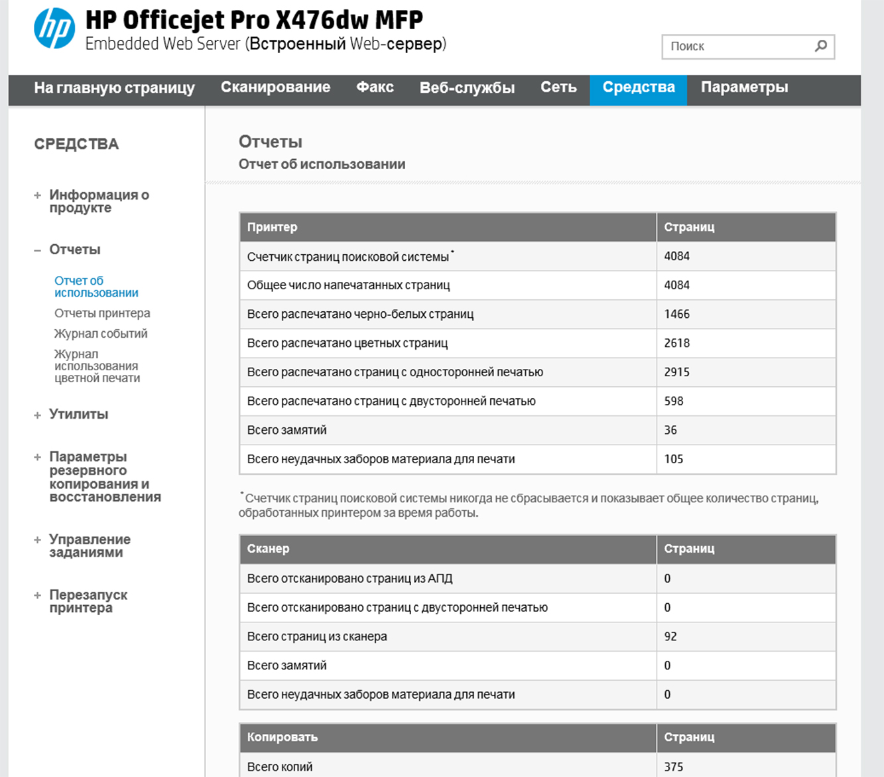Expand the Управление заданиями plus sign
This screenshot has width=884, height=777.
[x=37, y=540]
